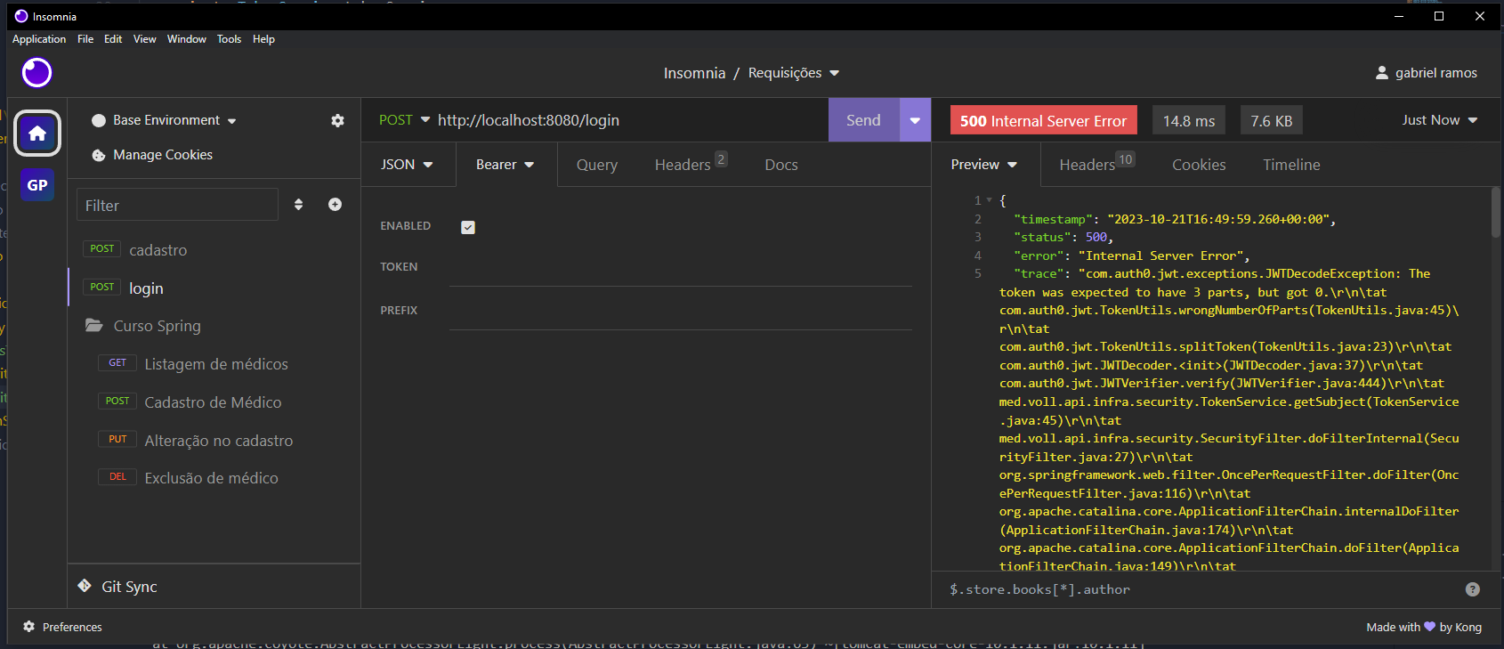Click the home dashboard icon in sidebar

click(37, 134)
